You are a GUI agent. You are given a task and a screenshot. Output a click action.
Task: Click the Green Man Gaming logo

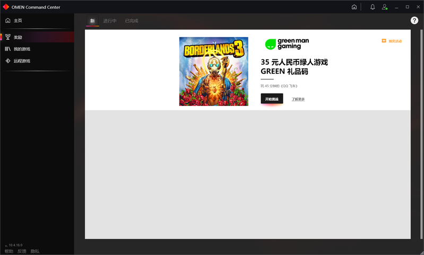point(287,43)
